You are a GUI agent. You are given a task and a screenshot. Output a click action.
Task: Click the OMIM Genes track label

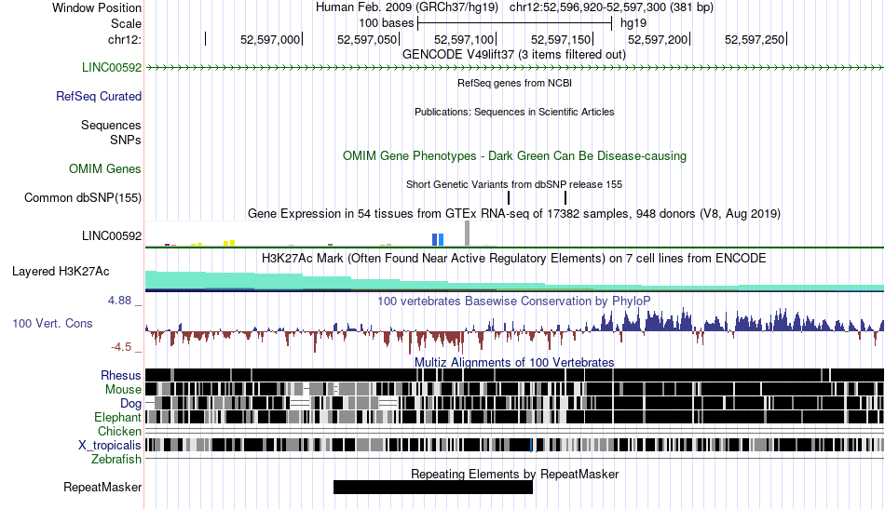tap(105, 169)
